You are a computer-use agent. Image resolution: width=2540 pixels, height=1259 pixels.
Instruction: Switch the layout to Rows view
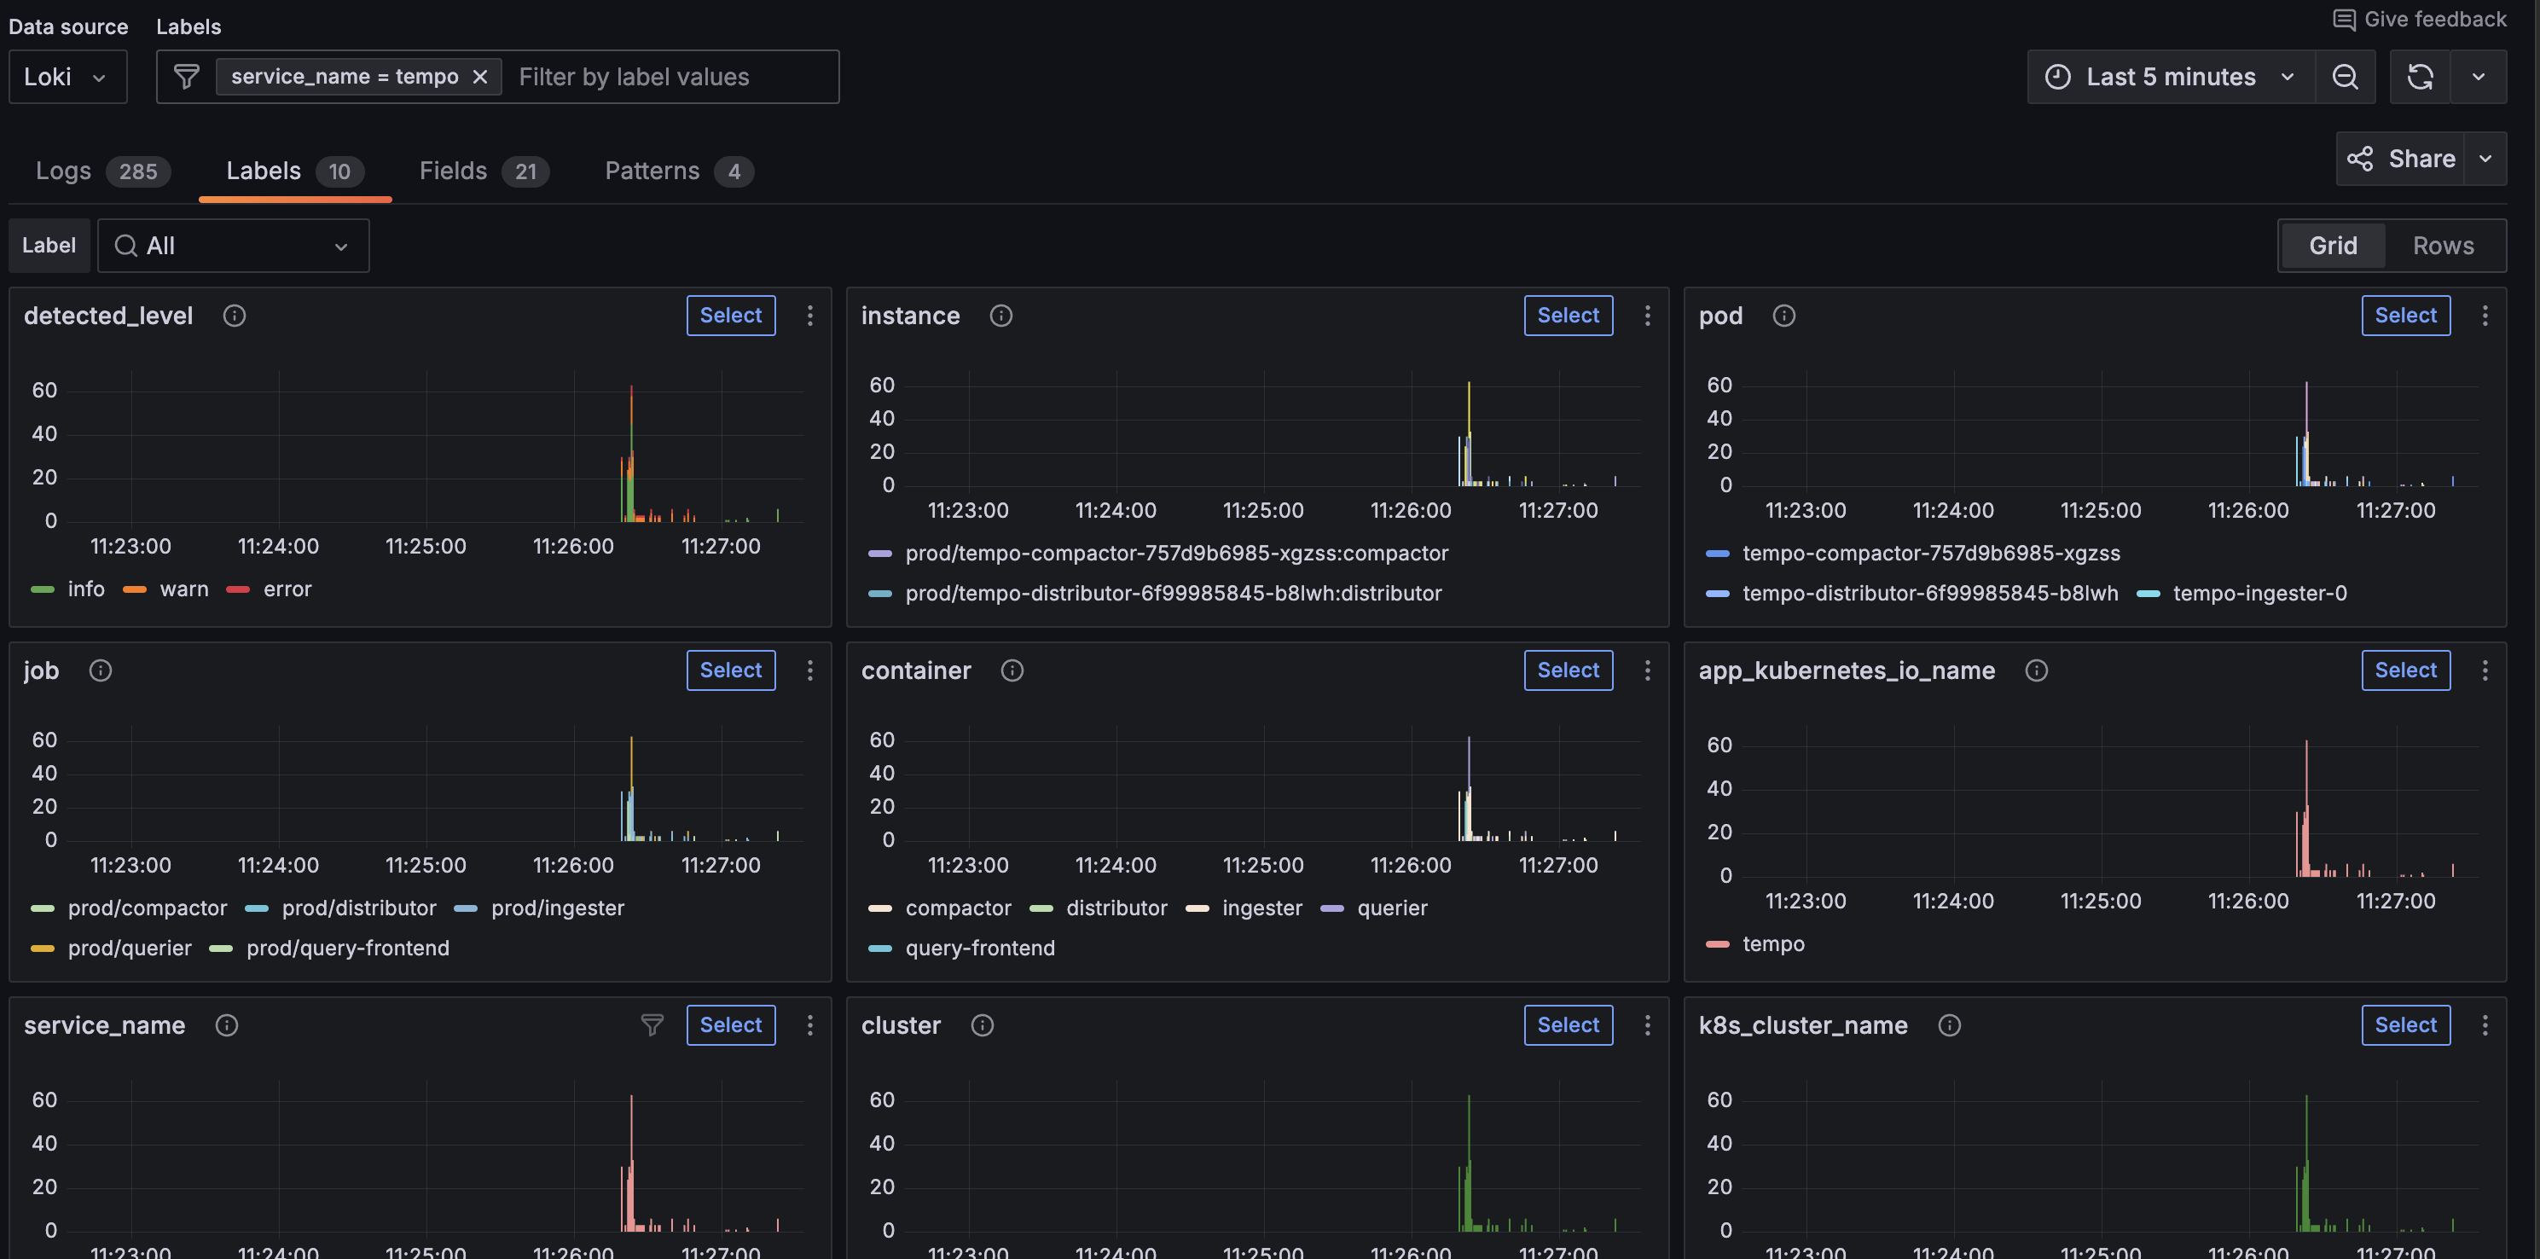pos(2443,246)
